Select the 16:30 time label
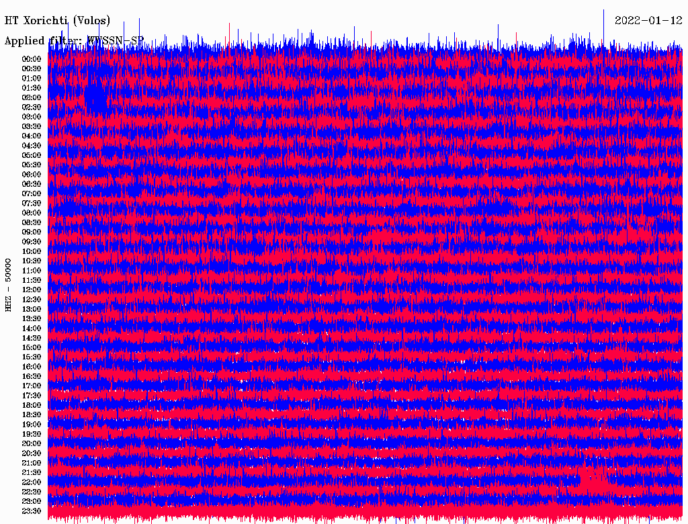The image size is (688, 524). tap(32, 377)
